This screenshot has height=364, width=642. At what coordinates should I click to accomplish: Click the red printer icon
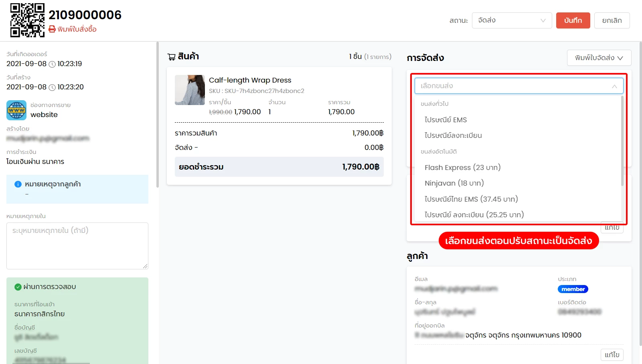coord(52,29)
